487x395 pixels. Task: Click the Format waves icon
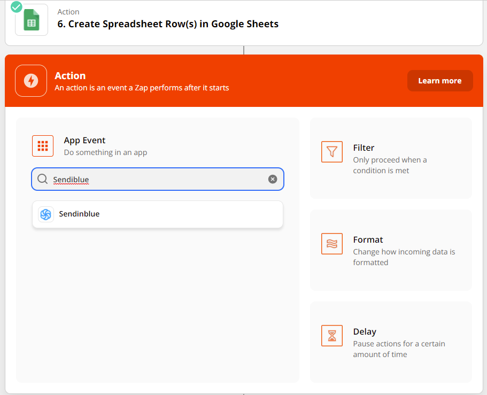click(332, 244)
